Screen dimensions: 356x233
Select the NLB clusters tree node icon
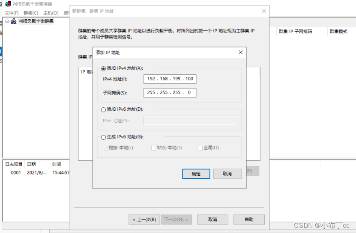click(x=14, y=21)
